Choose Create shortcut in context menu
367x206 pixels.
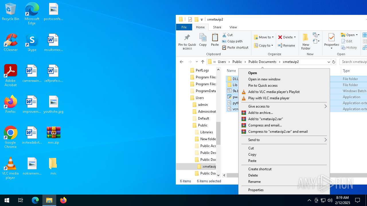(x=284, y=169)
